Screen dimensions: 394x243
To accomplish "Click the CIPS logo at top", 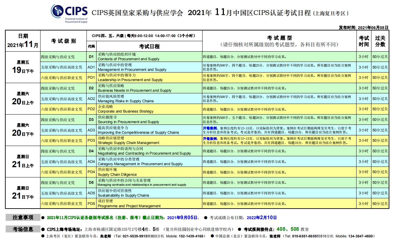I will (69, 14).
